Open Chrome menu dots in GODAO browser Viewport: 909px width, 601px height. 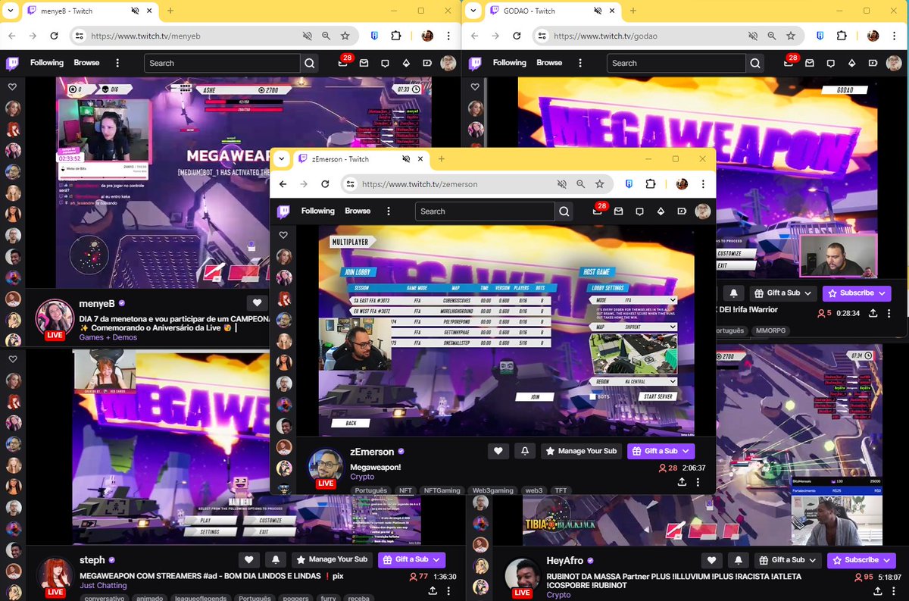click(895, 36)
